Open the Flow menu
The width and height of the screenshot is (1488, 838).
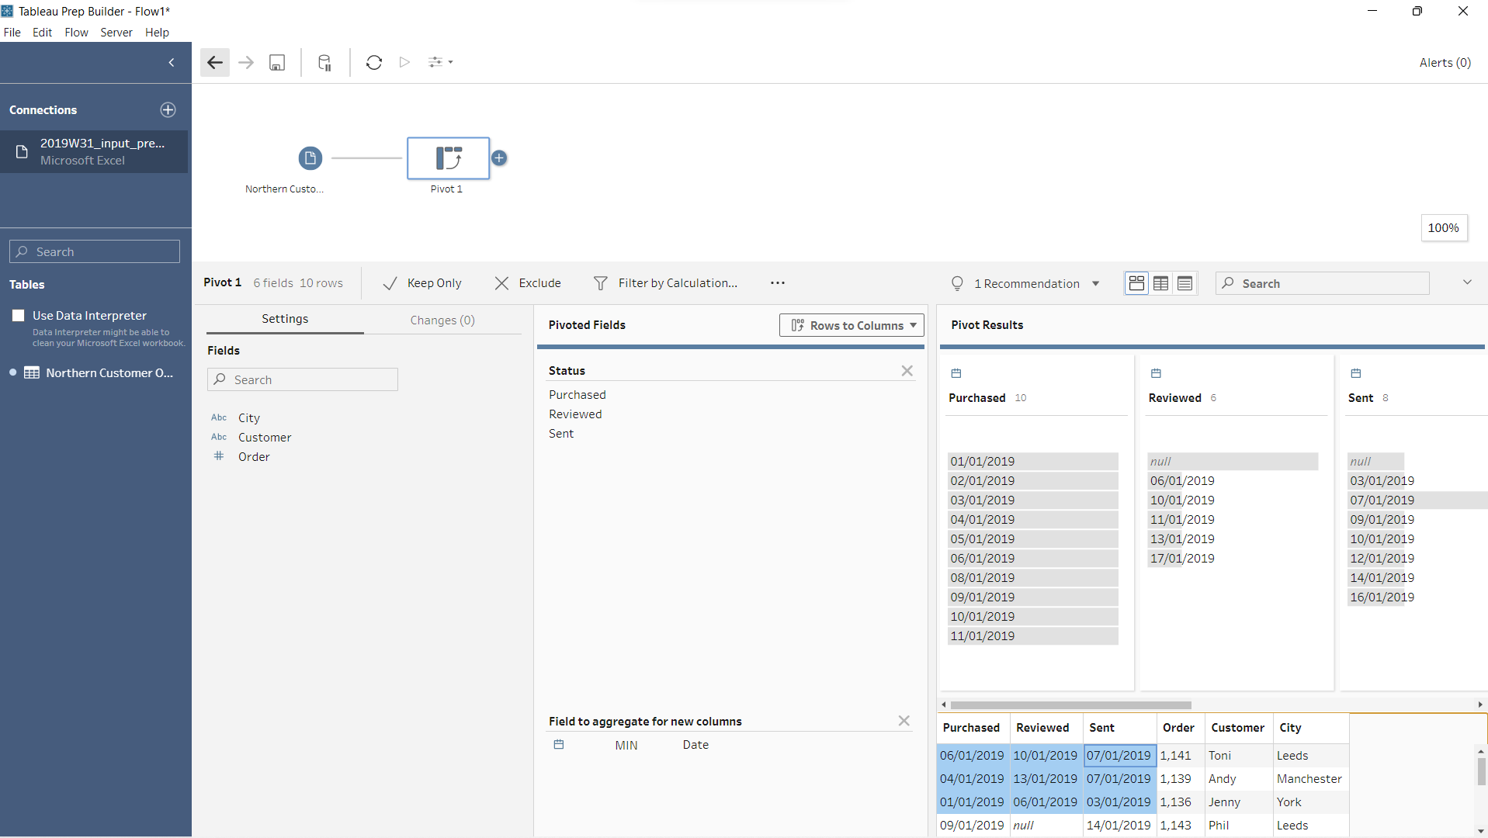tap(76, 33)
